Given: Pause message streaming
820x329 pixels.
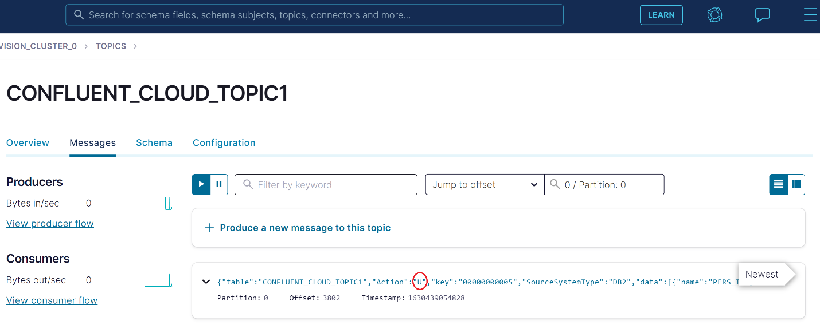Looking at the screenshot, I should [x=219, y=184].
